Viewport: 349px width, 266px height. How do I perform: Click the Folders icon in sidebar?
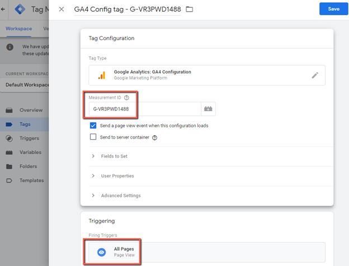coord(9,167)
